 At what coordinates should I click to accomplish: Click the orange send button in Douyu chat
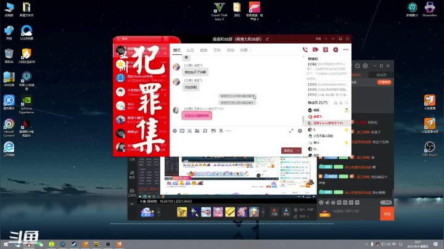coord(387,214)
